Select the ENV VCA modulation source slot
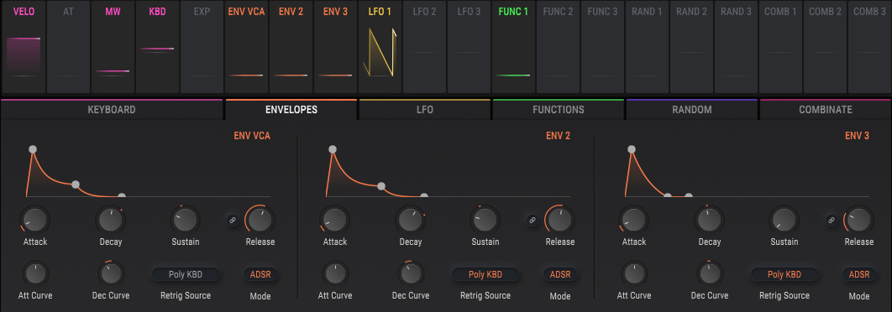This screenshot has height=312, width=892. tap(246, 47)
